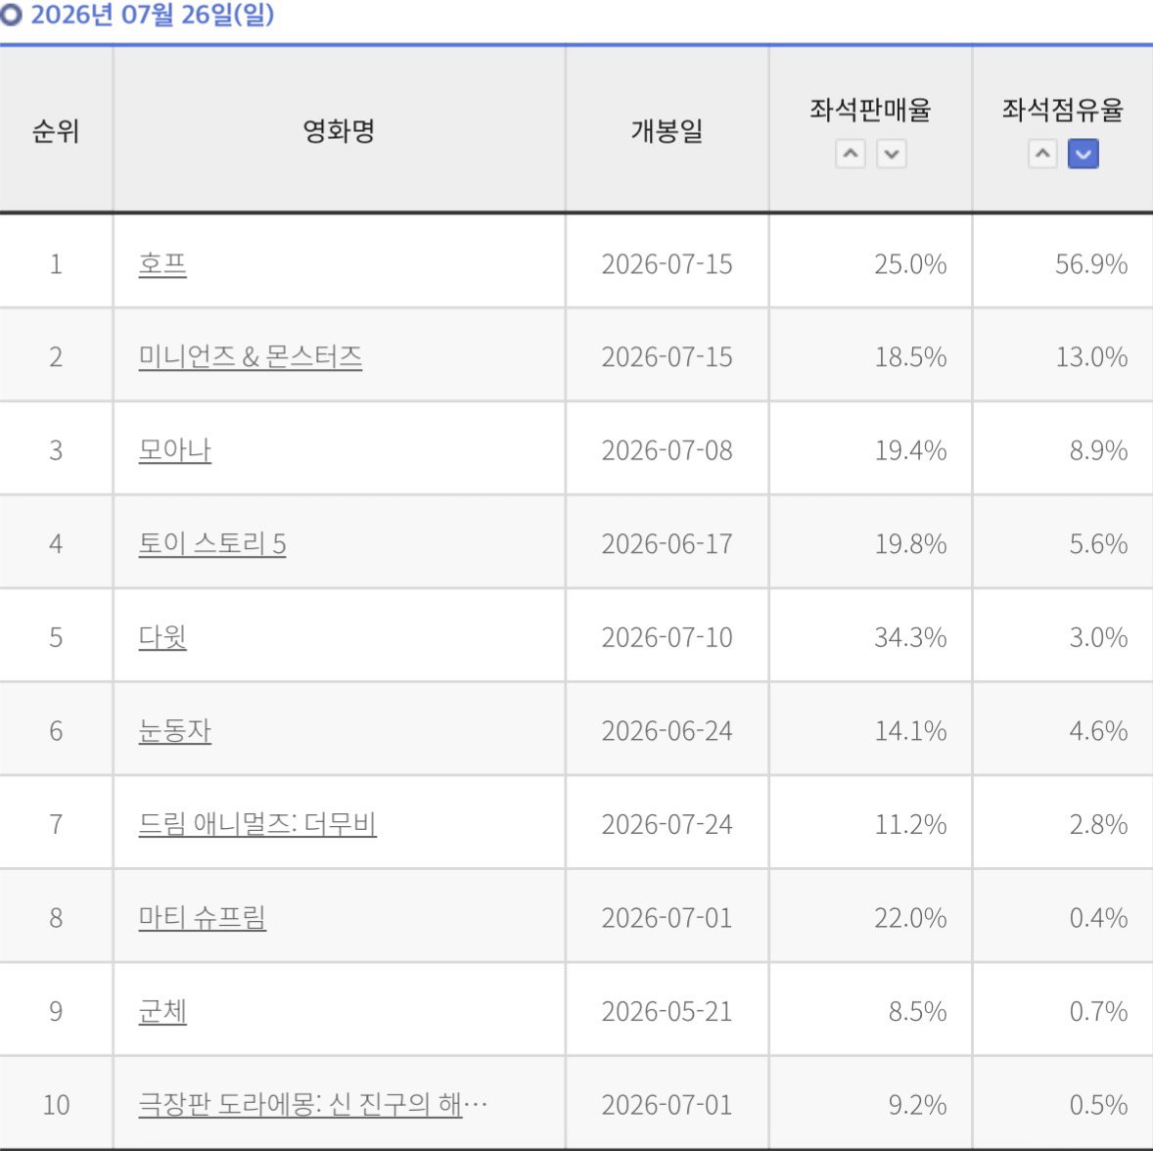
Task: Open the 호프 movie link
Action: point(162,264)
